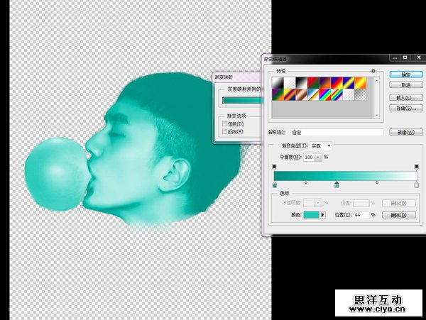Open the teal 颜色 color swatch
This screenshot has width=426, height=320.
(311, 214)
